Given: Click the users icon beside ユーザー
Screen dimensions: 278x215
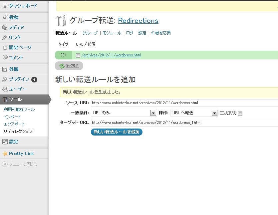Looking at the screenshot, I should (5, 89).
